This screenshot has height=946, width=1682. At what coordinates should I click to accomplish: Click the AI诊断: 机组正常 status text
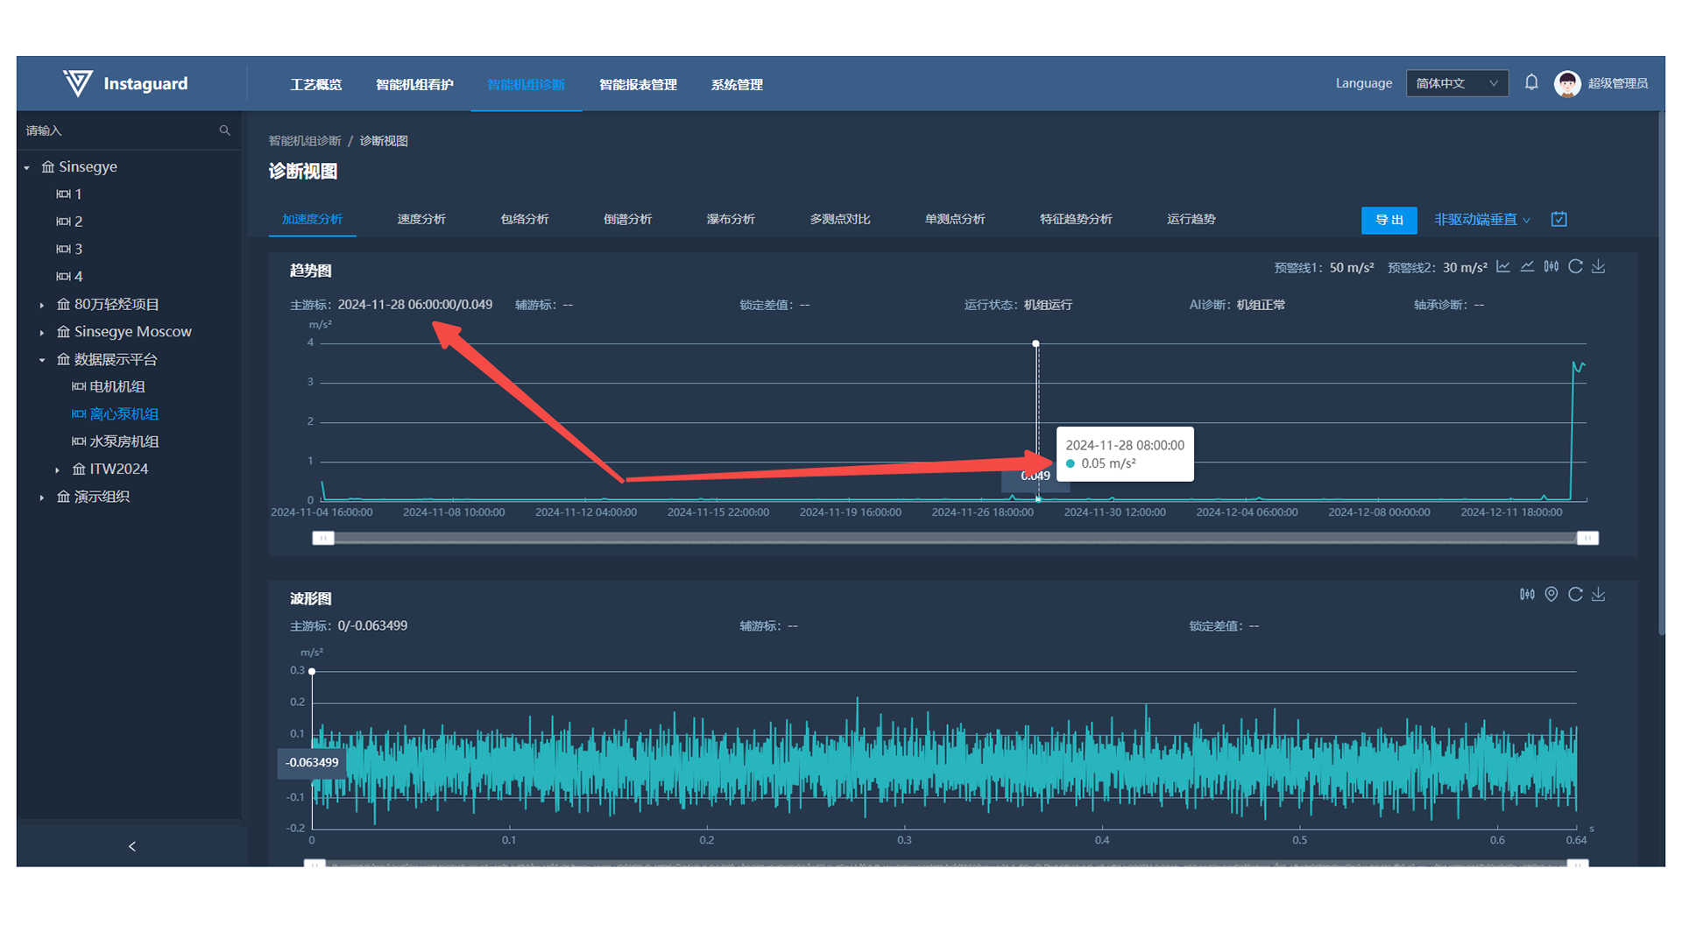(1237, 305)
